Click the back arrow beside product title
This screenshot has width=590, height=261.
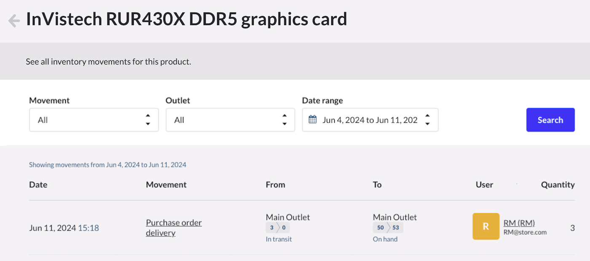(x=14, y=20)
